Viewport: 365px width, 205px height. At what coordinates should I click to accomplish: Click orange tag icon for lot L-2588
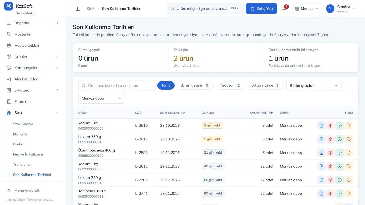[x=349, y=153]
